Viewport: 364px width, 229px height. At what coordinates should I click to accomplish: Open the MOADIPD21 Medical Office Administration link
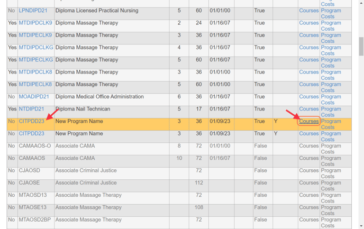(x=34, y=97)
